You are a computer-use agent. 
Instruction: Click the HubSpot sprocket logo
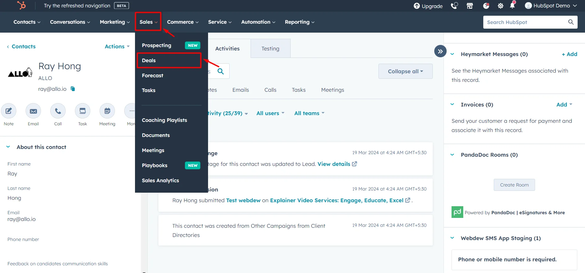pyautogui.click(x=22, y=5)
